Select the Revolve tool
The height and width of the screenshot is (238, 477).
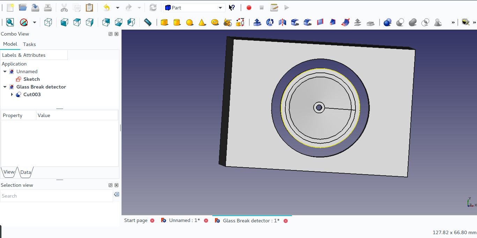click(x=270, y=22)
